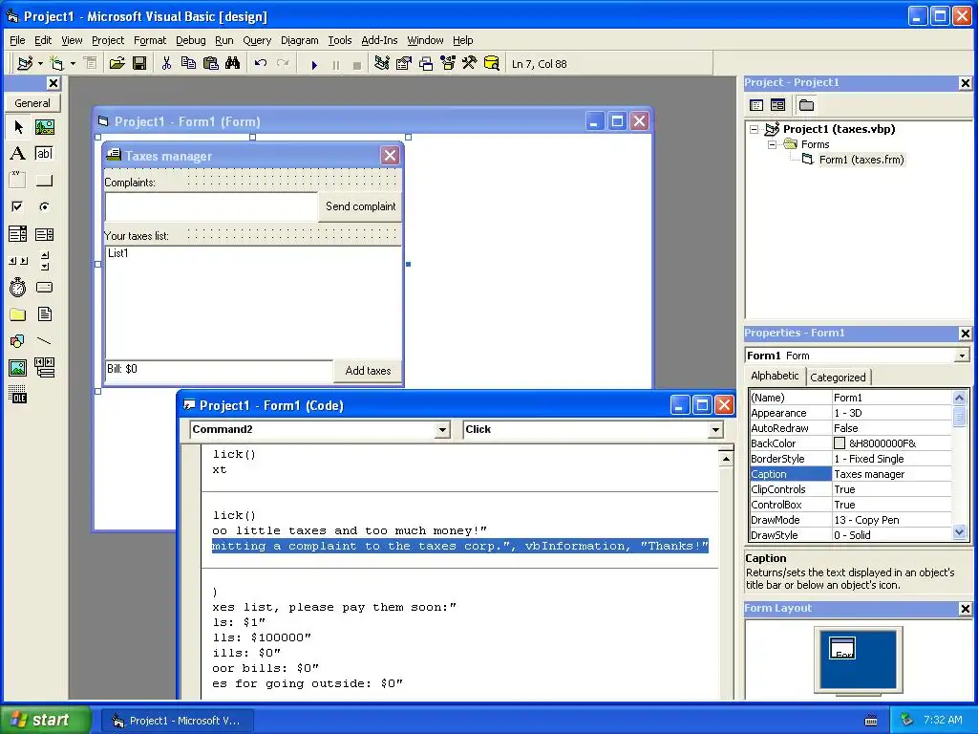
Task: Open the File menu
Action: point(17,40)
